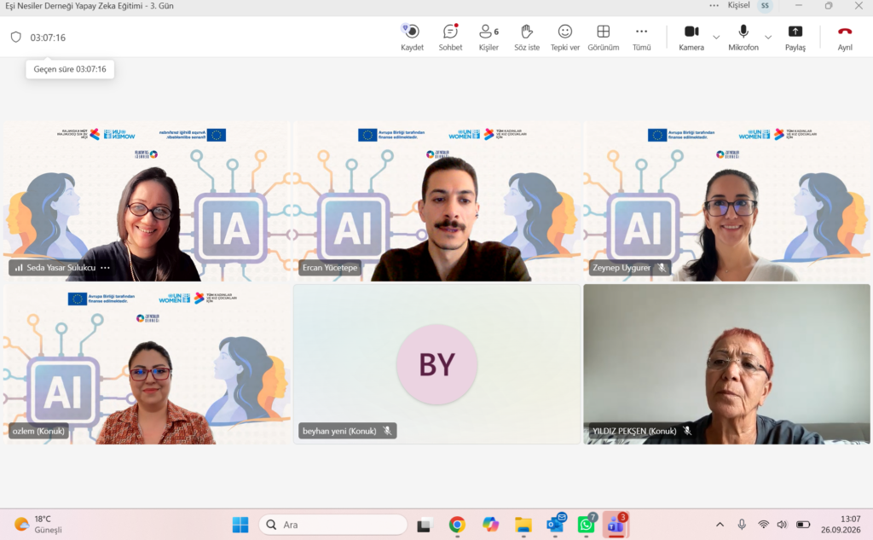Click the system tray microphone icon

point(742,525)
